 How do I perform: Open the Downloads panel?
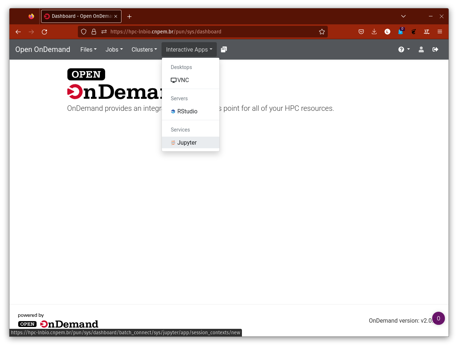tap(374, 32)
